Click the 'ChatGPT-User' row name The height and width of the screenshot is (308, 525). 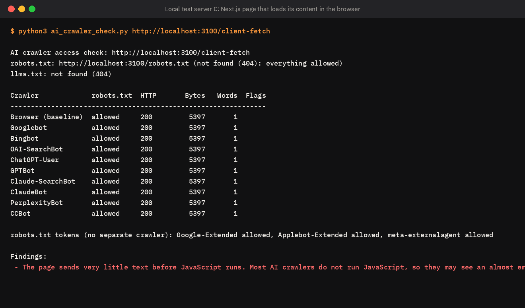[35, 160]
